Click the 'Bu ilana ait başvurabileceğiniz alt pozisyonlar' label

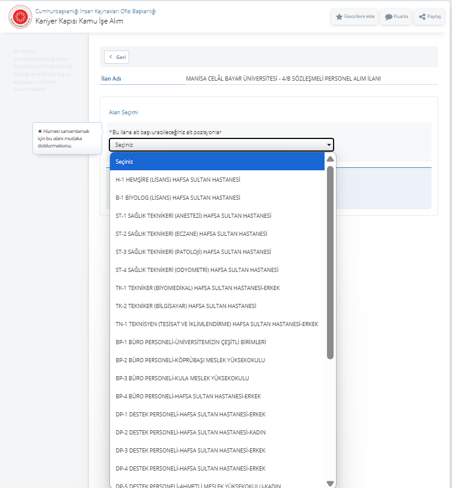(165, 132)
